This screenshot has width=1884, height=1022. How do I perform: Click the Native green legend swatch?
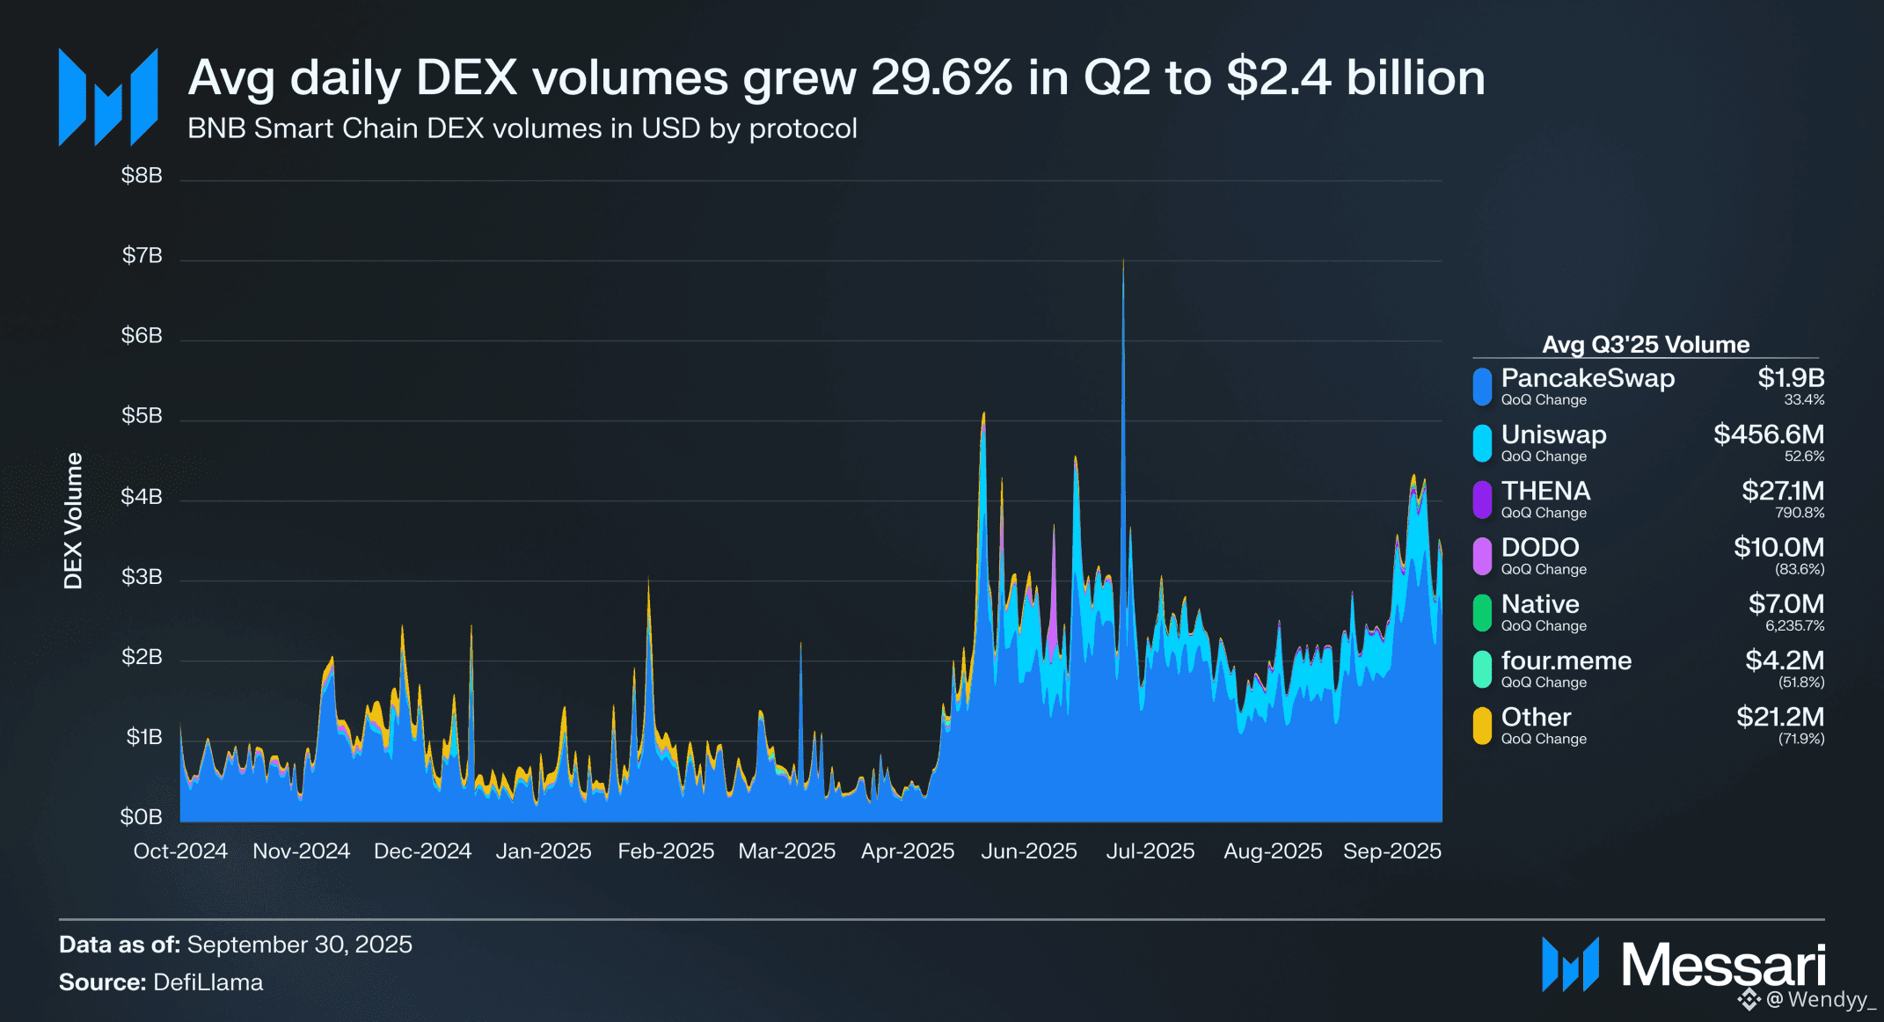[x=1482, y=613]
